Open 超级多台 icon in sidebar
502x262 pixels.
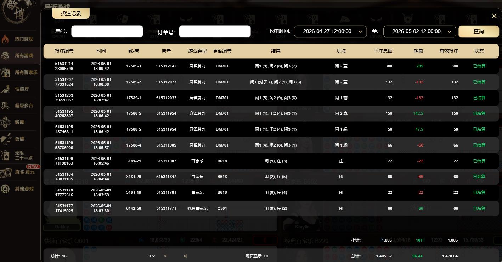(x=5, y=106)
